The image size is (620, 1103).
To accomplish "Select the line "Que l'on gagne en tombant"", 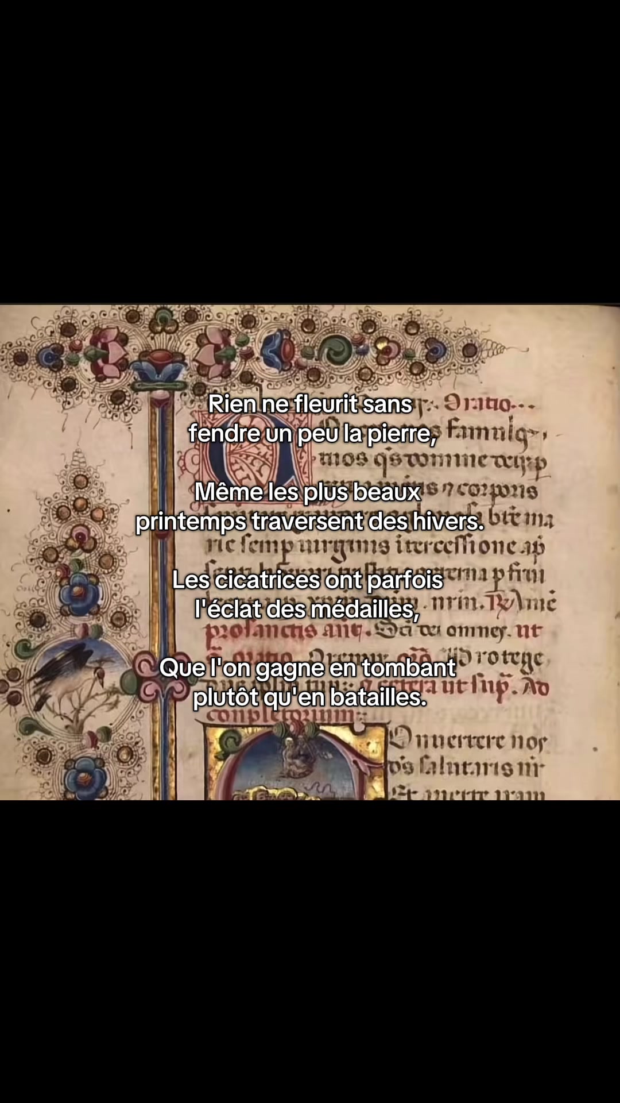I will [308, 668].
